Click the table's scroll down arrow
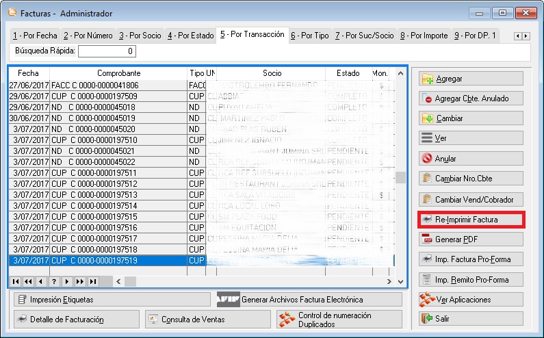The image size is (544, 338). [x=400, y=281]
